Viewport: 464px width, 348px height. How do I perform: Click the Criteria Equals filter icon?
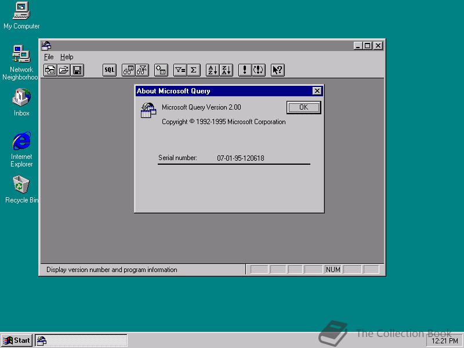[x=180, y=70]
